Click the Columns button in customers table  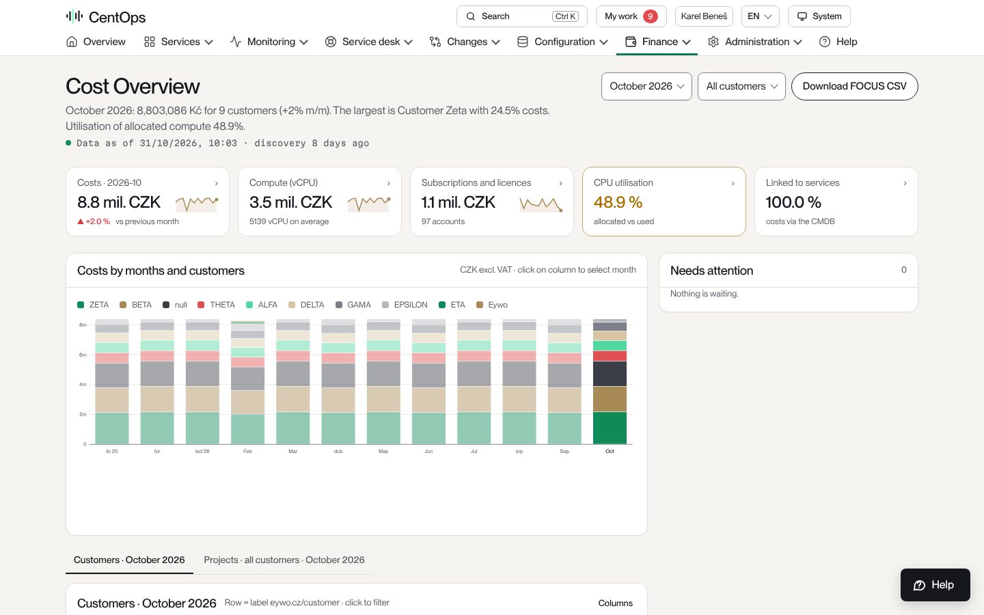[x=616, y=603]
